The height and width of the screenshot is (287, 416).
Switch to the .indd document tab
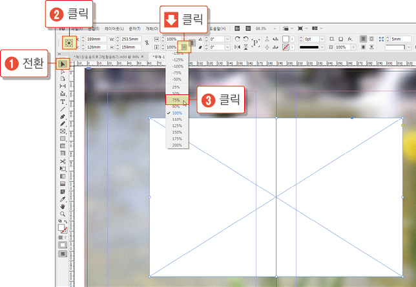point(109,57)
